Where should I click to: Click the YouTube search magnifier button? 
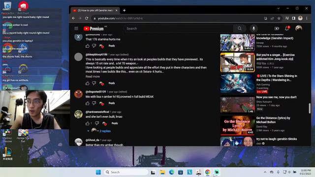240,29
